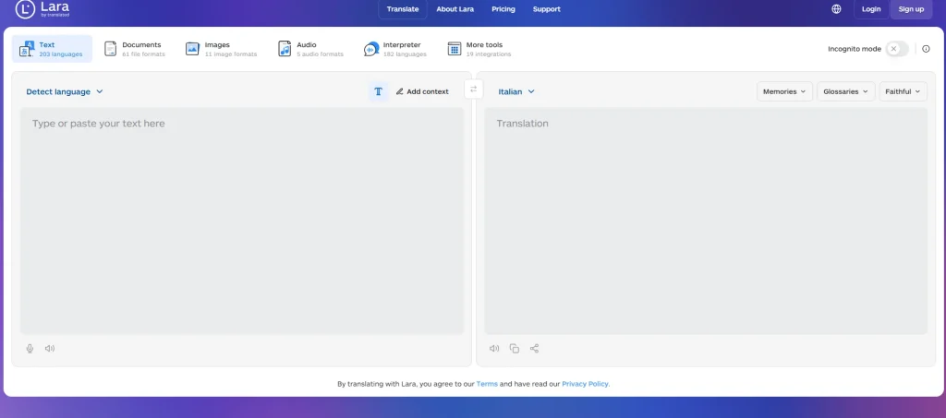This screenshot has width=946, height=418.
Task: Open the globe language selector icon
Action: [836, 9]
